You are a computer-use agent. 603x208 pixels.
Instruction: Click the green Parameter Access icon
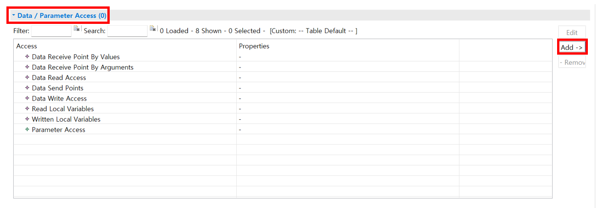(27, 129)
